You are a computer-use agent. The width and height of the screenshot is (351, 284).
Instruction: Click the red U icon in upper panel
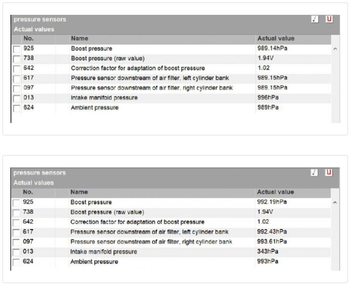pyautogui.click(x=329, y=19)
